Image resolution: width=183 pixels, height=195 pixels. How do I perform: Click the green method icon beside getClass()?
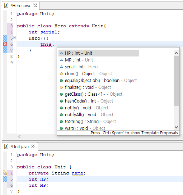coord(61,94)
